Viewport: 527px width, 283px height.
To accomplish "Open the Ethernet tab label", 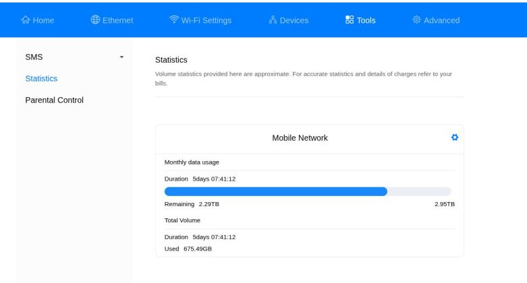I will point(117,20).
